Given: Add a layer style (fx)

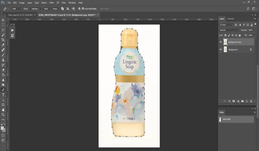Looking at the screenshot, I should (229, 101).
